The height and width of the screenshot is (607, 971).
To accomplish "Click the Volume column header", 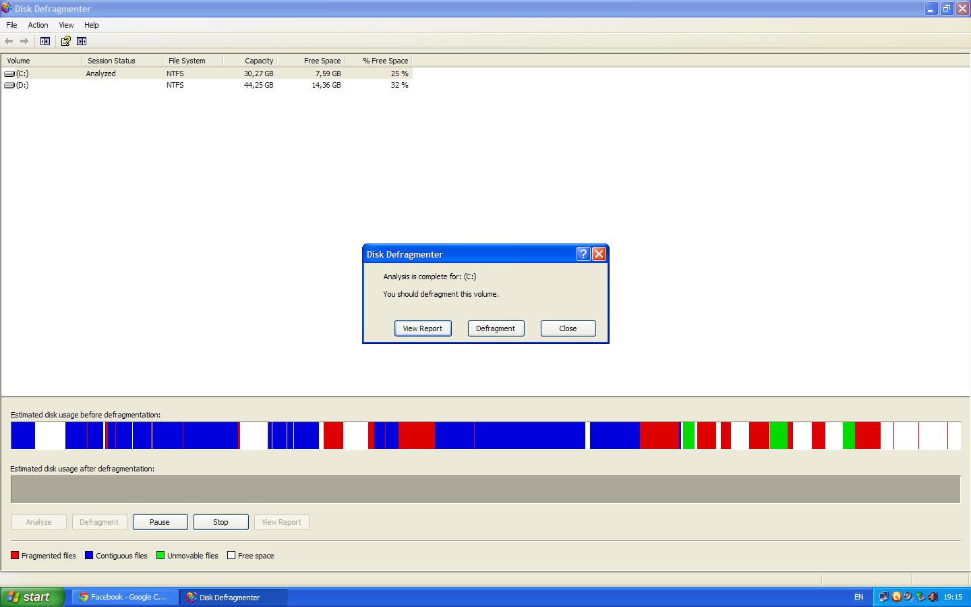I will point(42,61).
